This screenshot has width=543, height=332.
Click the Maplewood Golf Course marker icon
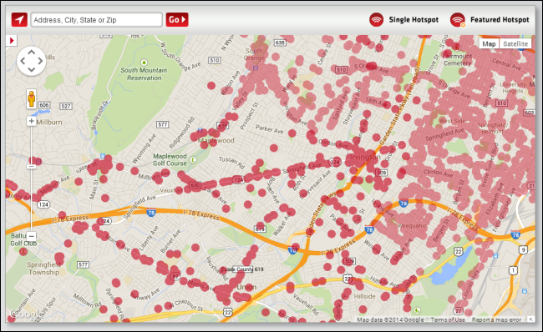pyautogui.click(x=193, y=159)
